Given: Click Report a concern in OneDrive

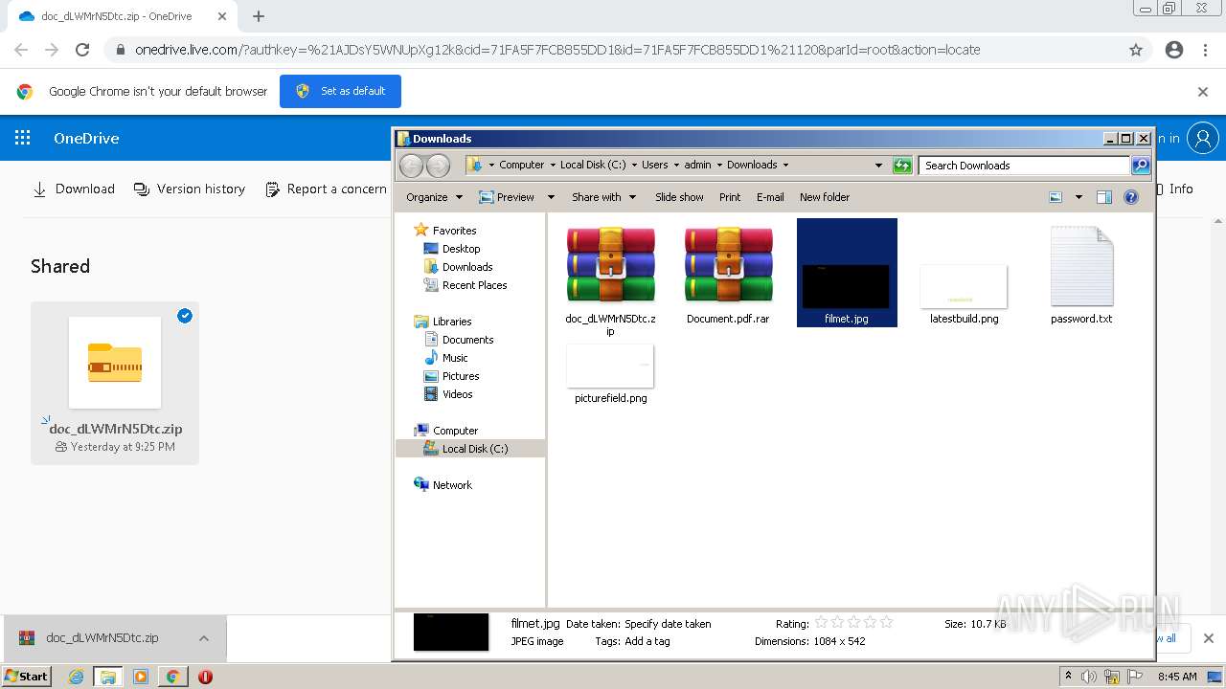Looking at the screenshot, I should pos(326,189).
